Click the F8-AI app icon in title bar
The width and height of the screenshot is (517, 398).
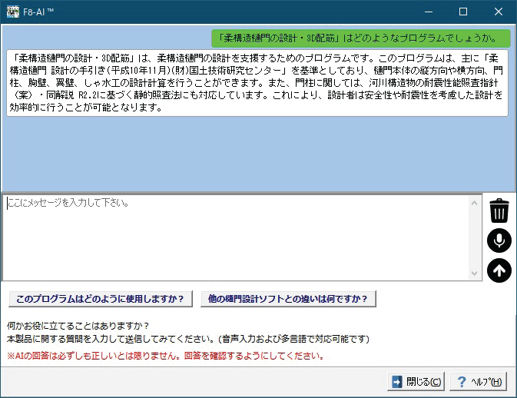click(x=12, y=12)
